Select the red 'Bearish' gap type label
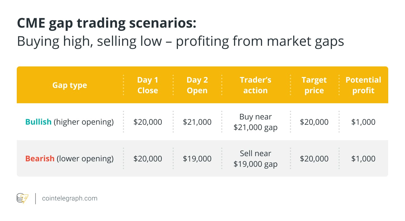 pos(40,158)
